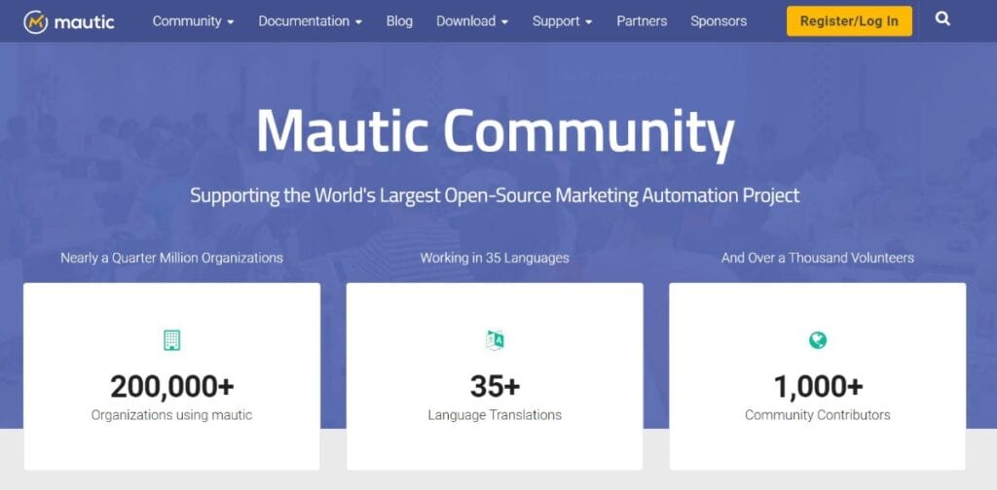Click the translation icon above 35+

pos(495,340)
